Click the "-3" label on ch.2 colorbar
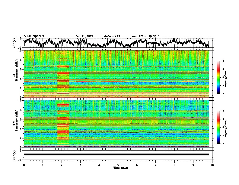 tap(222, 111)
